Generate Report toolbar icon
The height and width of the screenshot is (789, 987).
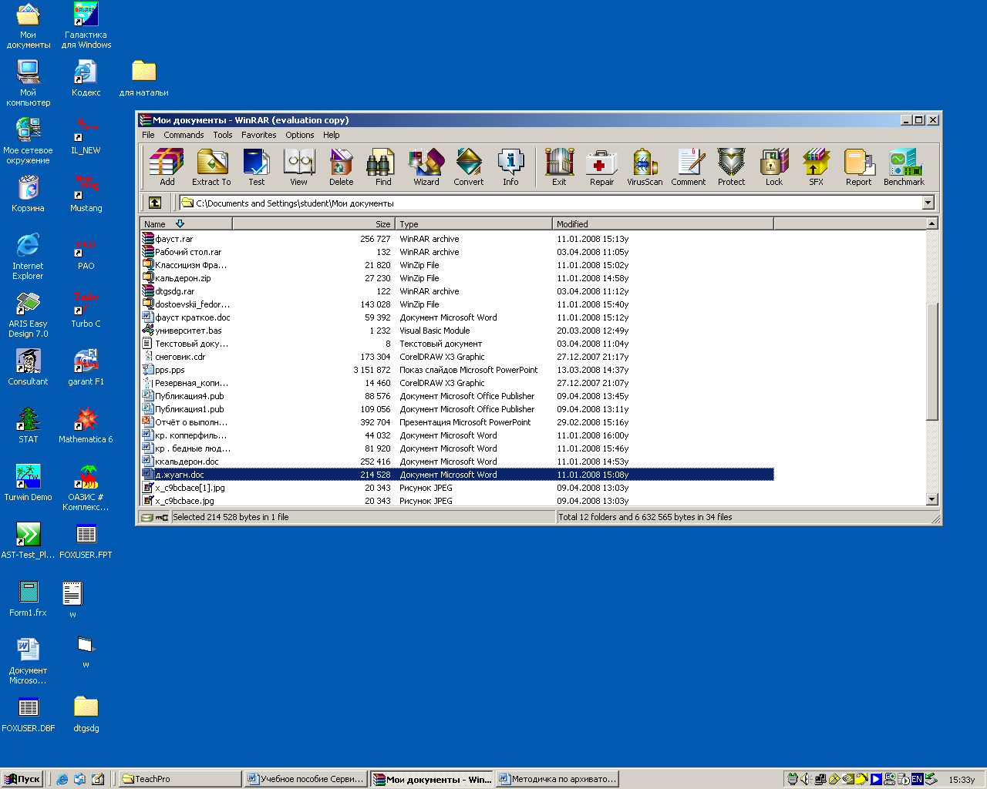(858, 167)
